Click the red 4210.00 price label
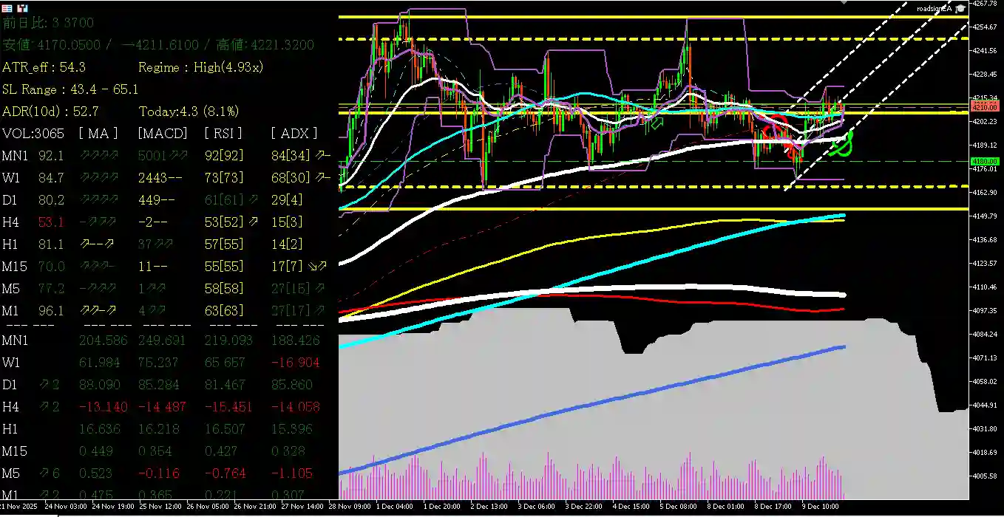Image resolution: width=1004 pixels, height=517 pixels. point(983,107)
